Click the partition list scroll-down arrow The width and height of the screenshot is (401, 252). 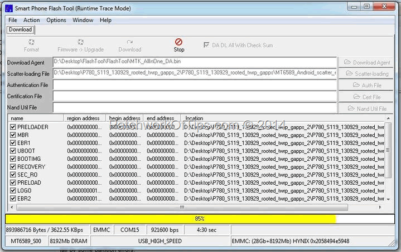(388, 199)
